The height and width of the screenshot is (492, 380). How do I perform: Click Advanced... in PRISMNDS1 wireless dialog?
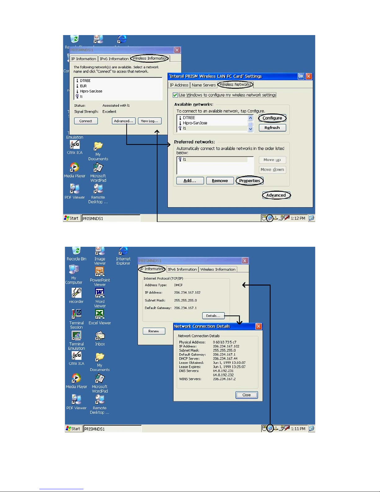123,121
